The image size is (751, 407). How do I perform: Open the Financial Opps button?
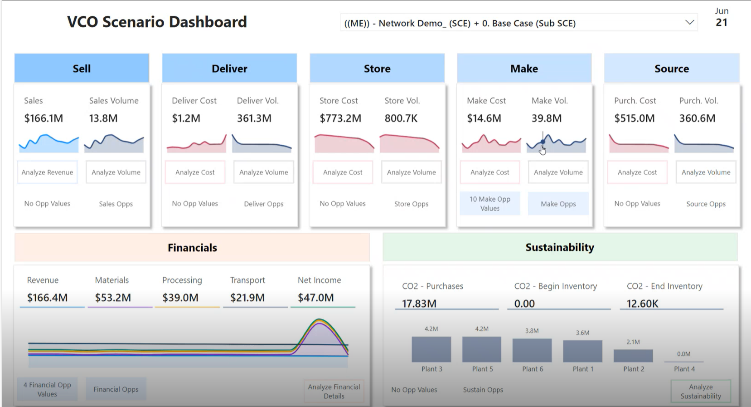(116, 389)
